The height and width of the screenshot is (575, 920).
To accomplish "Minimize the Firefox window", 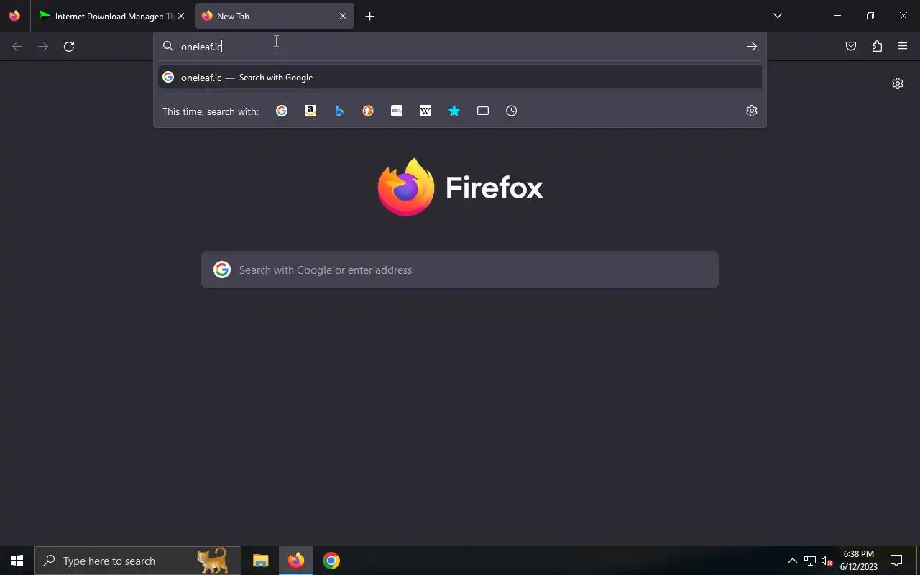I will (837, 16).
